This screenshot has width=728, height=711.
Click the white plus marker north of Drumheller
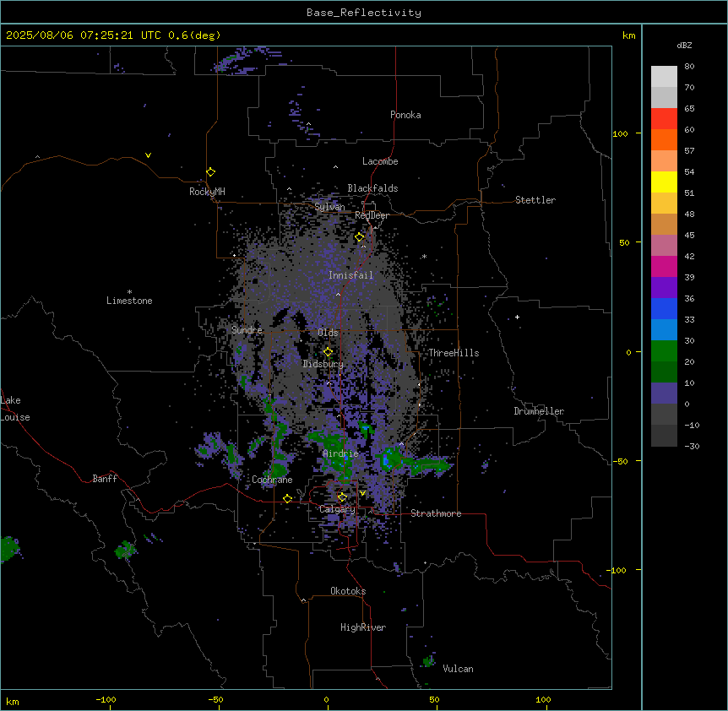(x=517, y=317)
